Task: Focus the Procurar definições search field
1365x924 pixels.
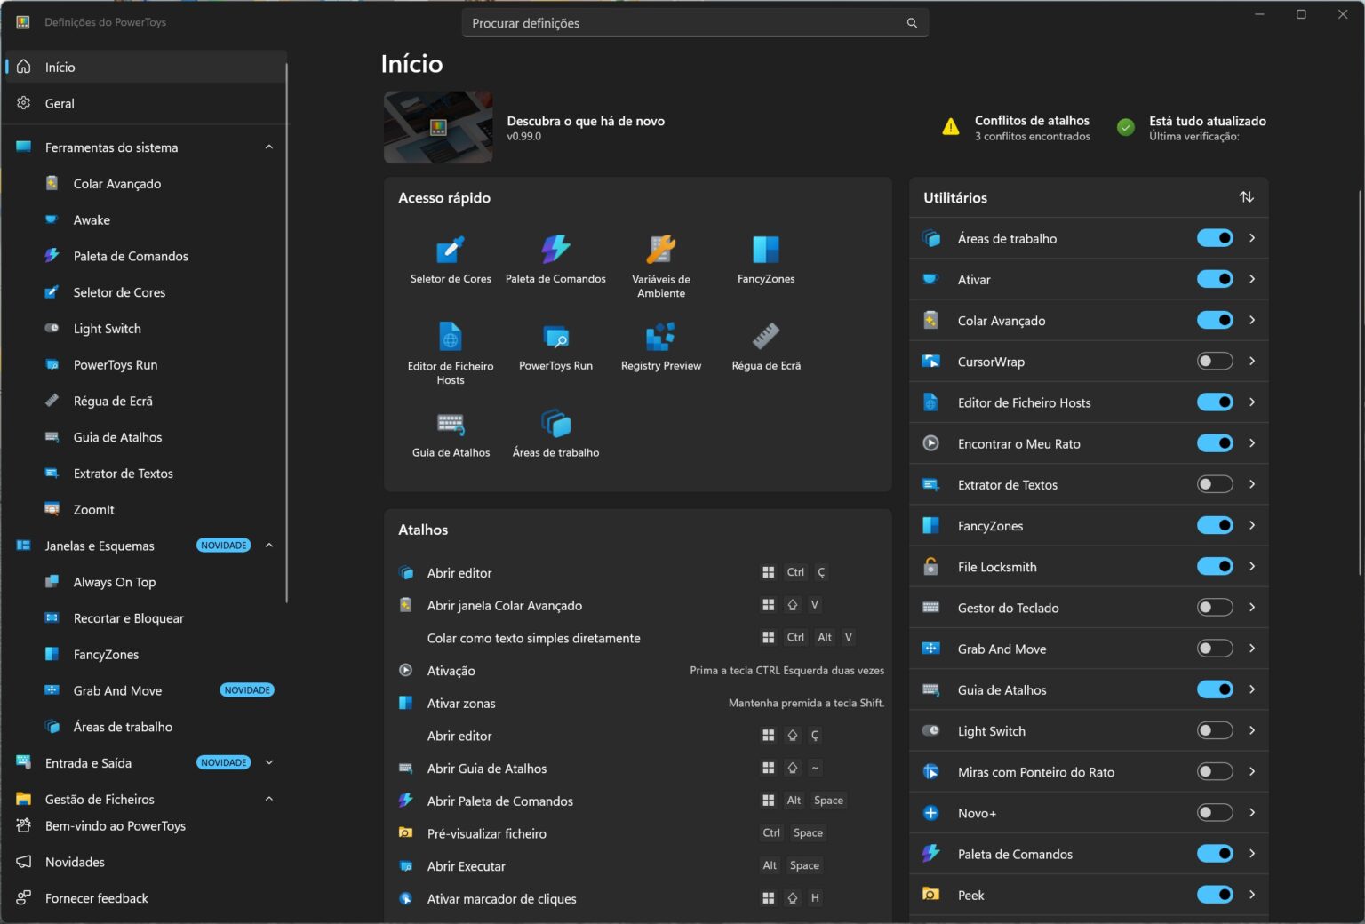Action: point(684,23)
